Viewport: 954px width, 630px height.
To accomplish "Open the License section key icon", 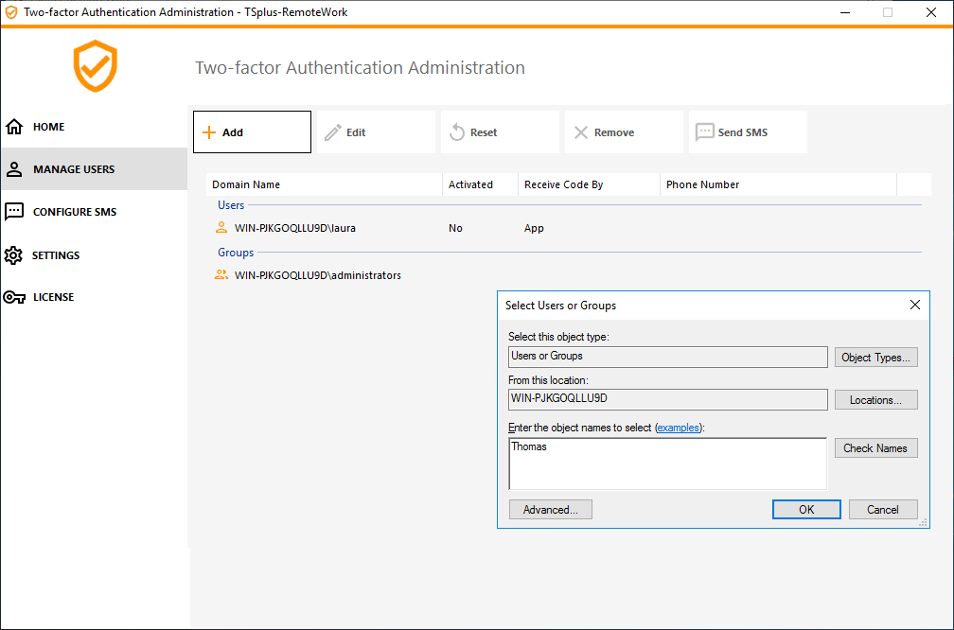I will pyautogui.click(x=14, y=297).
